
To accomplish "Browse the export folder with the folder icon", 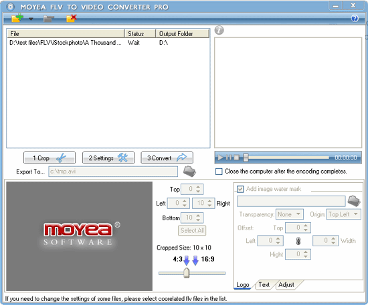I will tap(189, 172).
